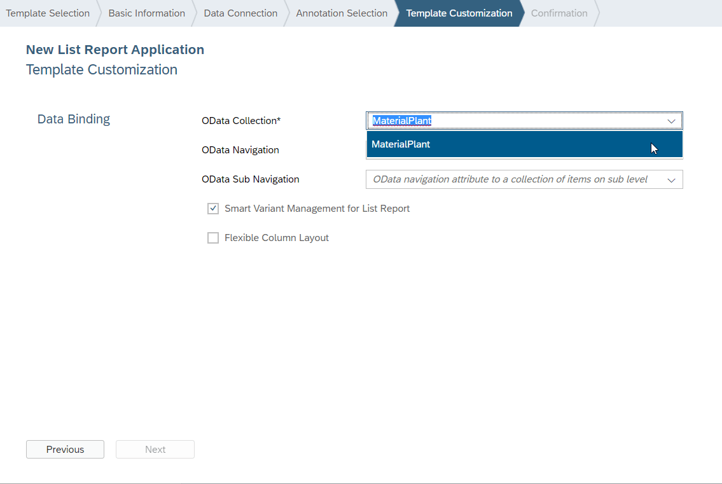Select the active Template Customization step
Screen dimensions: 722x484
coord(459,13)
